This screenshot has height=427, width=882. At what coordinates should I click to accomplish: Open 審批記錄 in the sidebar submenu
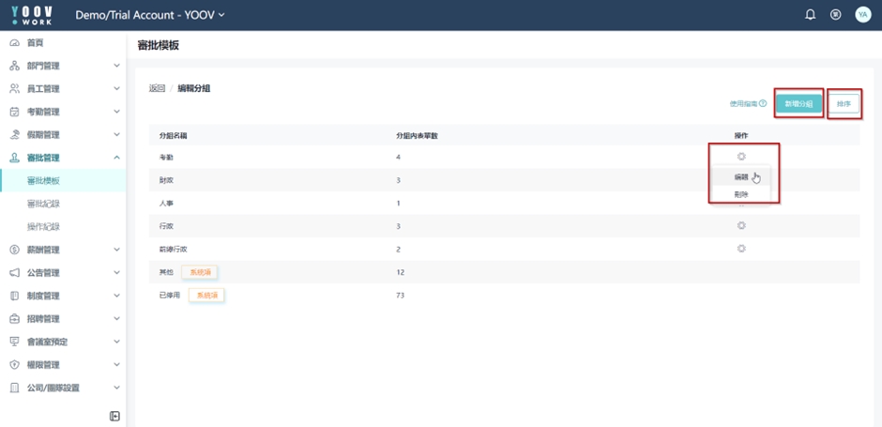pos(43,204)
